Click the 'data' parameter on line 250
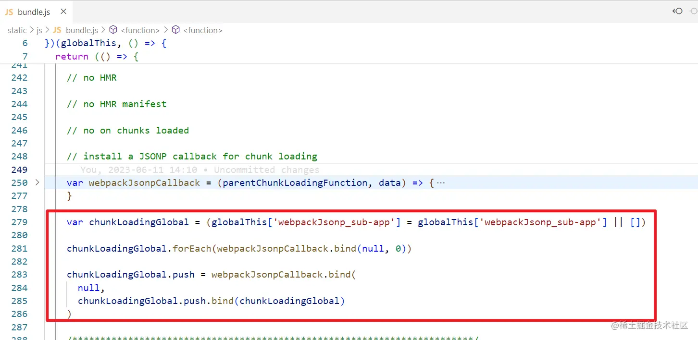The width and height of the screenshot is (698, 340). (x=390, y=183)
